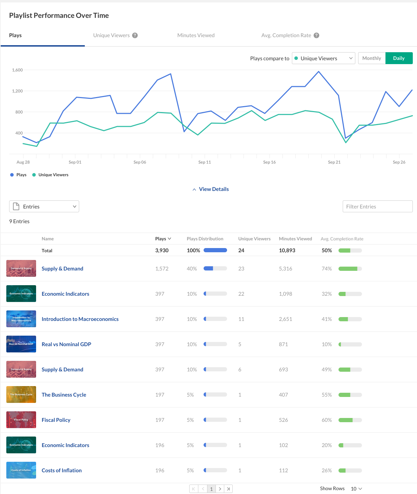The image size is (417, 494).
Task: Click the View Details chevron icon
Action: pos(194,189)
